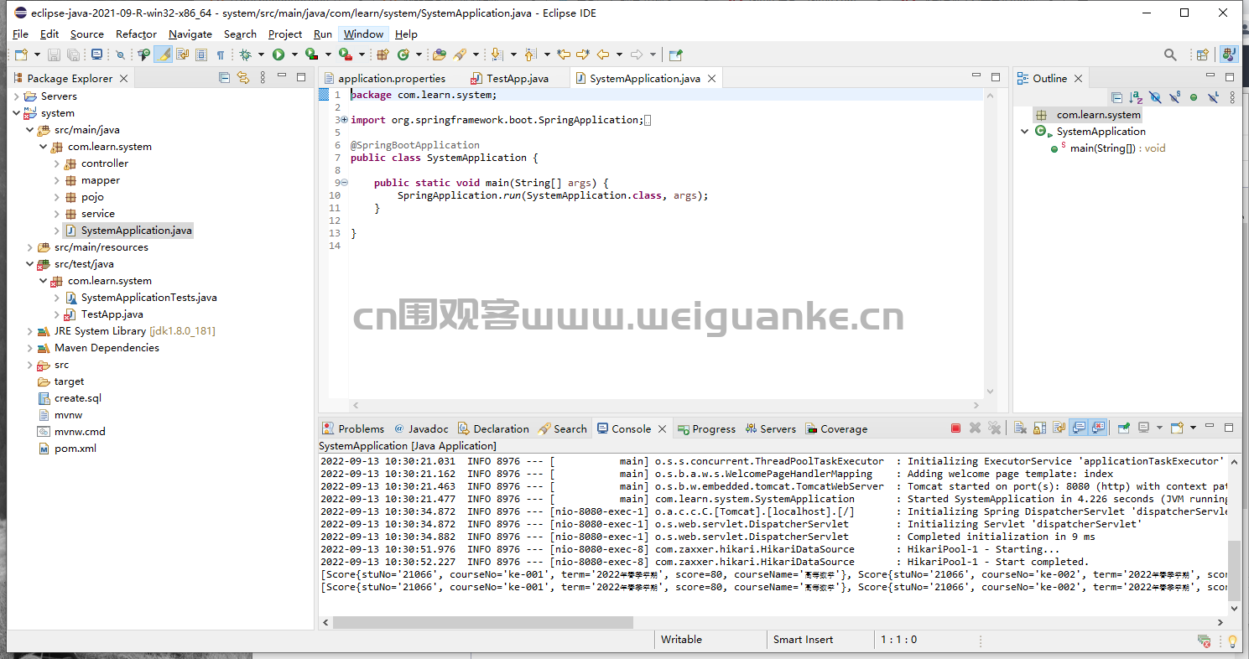The width and height of the screenshot is (1249, 659).
Task: Toggle Hide Fields in Outline
Action: pos(1155,97)
